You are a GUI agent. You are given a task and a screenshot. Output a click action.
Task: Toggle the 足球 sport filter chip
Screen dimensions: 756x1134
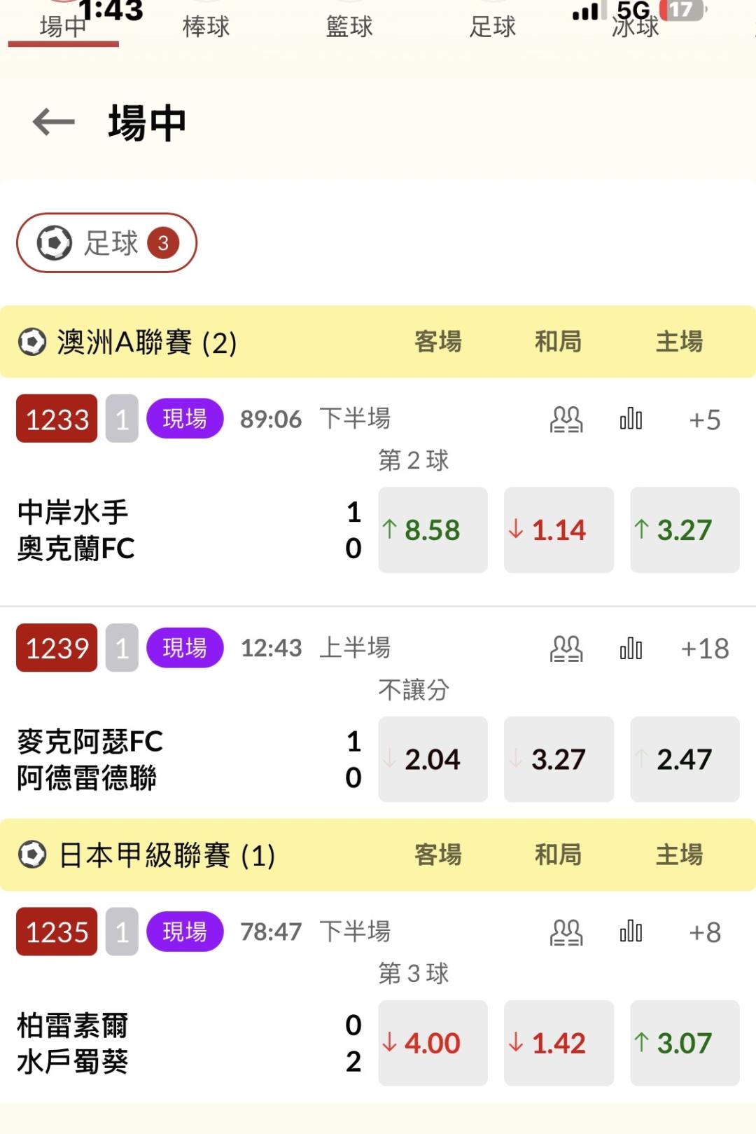(x=106, y=243)
